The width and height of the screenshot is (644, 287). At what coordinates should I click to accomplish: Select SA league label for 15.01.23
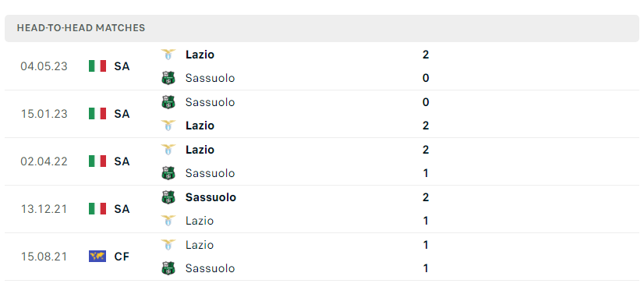pyautogui.click(x=122, y=114)
